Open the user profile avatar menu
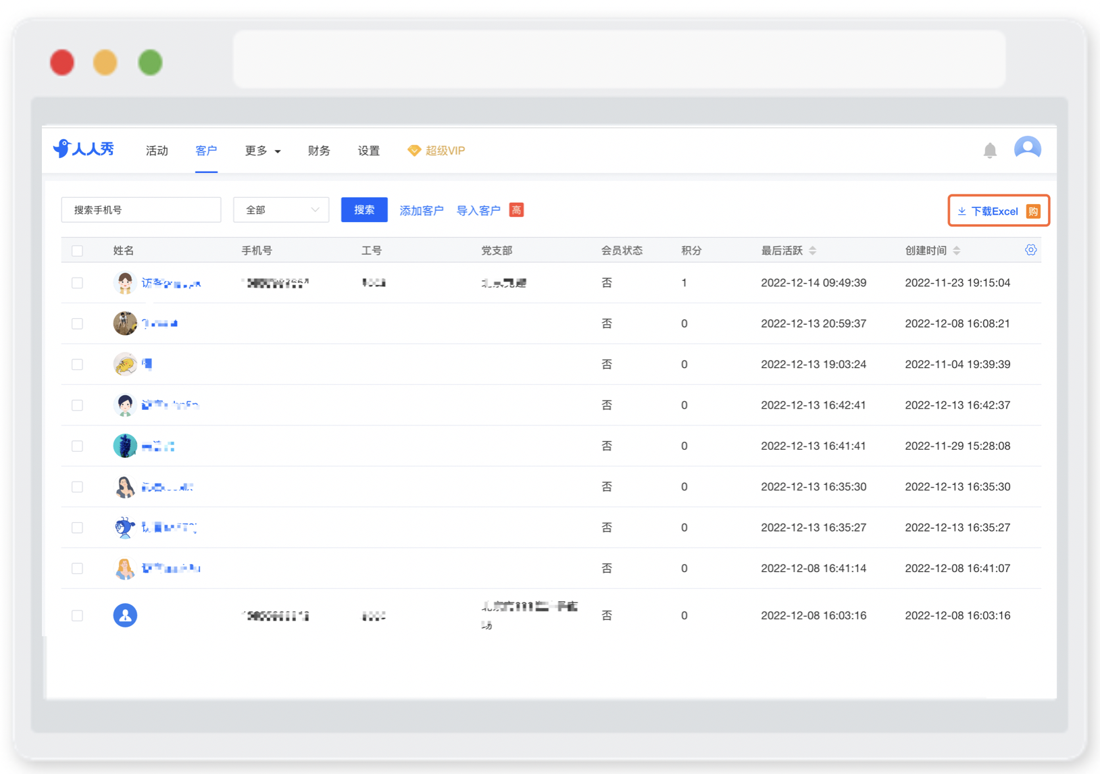1100x774 pixels. [1027, 149]
